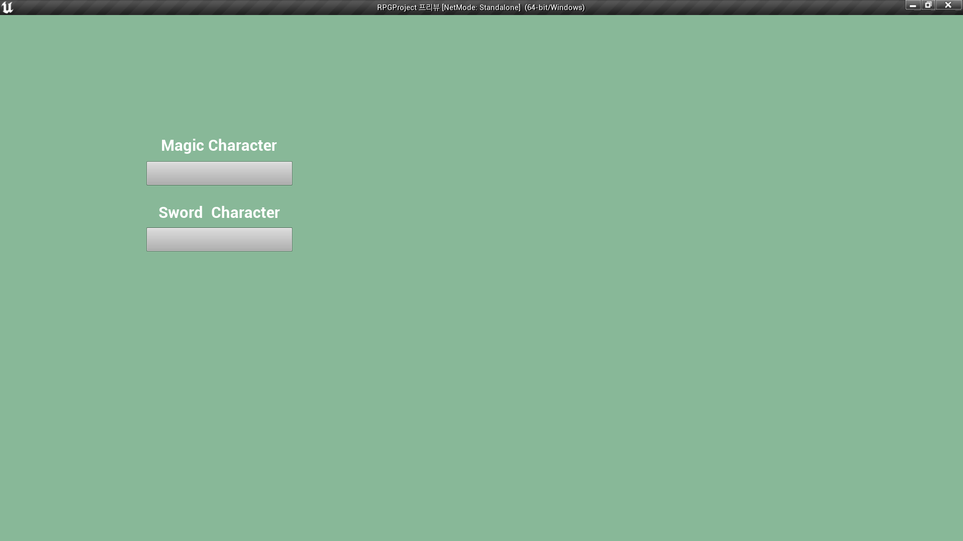Viewport: 963px width, 541px height.
Task: Click Character word in Sword Character label
Action: (245, 212)
